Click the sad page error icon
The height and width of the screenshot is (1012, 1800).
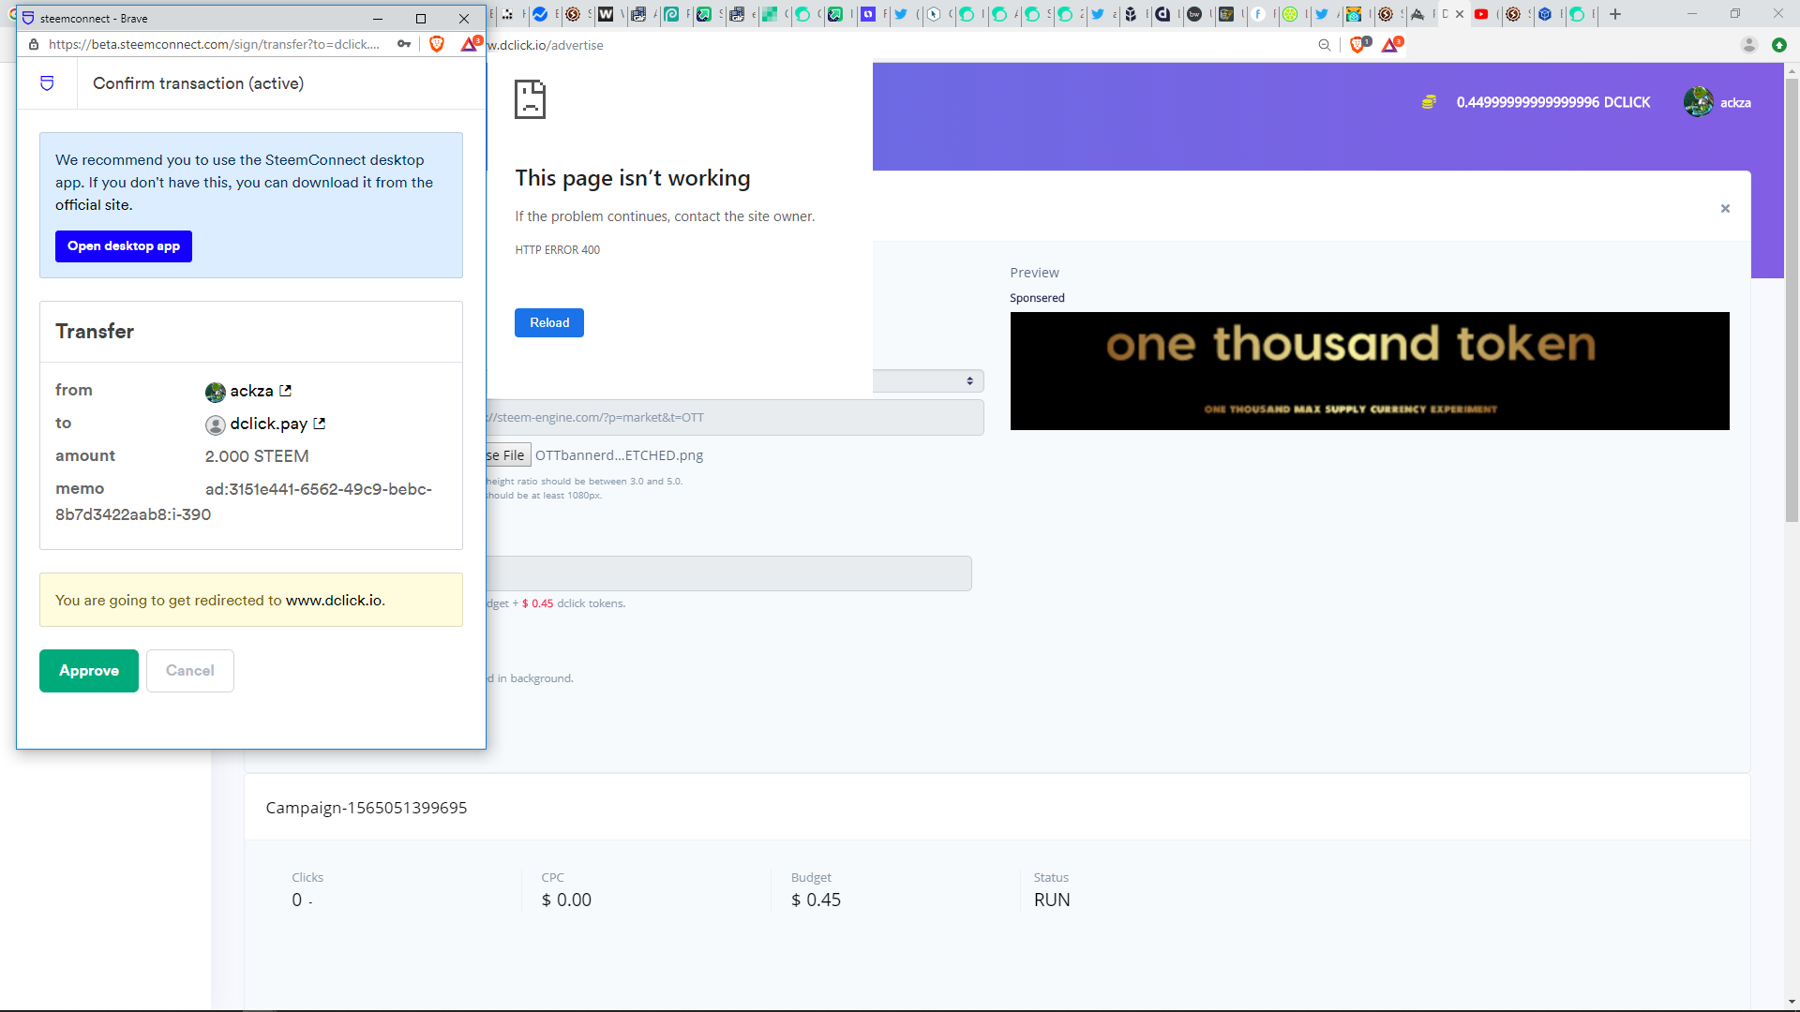(x=530, y=99)
